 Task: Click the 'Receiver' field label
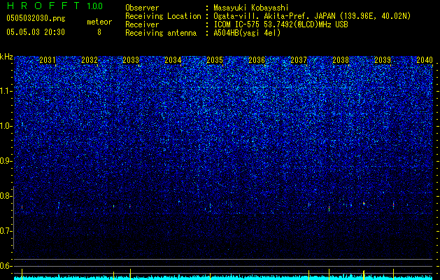(142, 24)
